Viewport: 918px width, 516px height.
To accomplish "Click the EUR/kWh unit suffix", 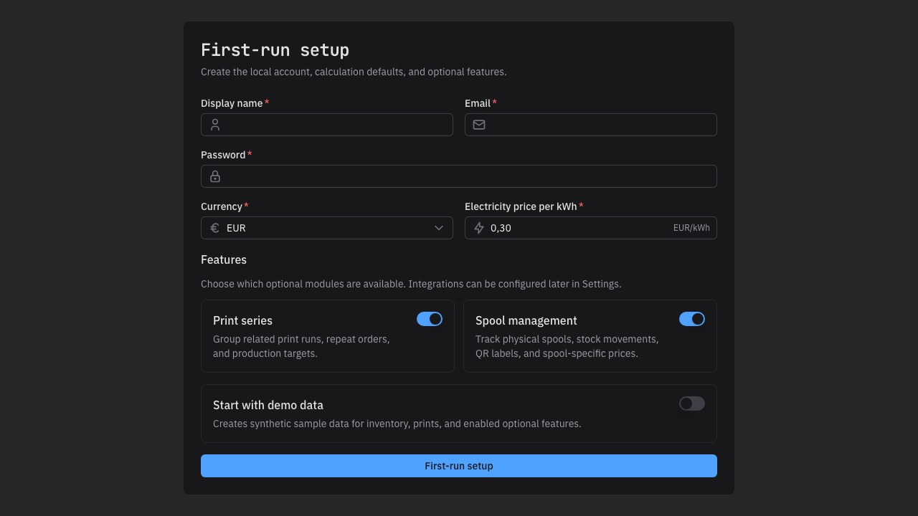I will pos(691,228).
